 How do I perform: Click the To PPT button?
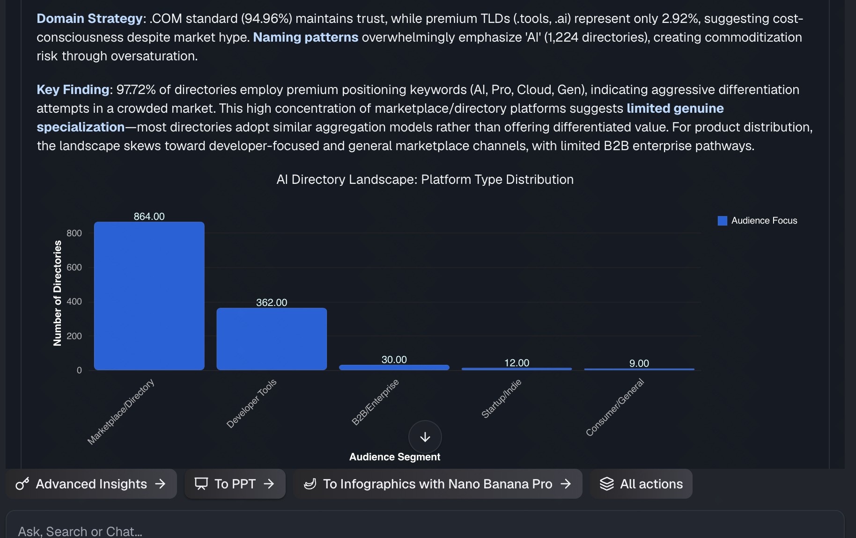click(235, 484)
